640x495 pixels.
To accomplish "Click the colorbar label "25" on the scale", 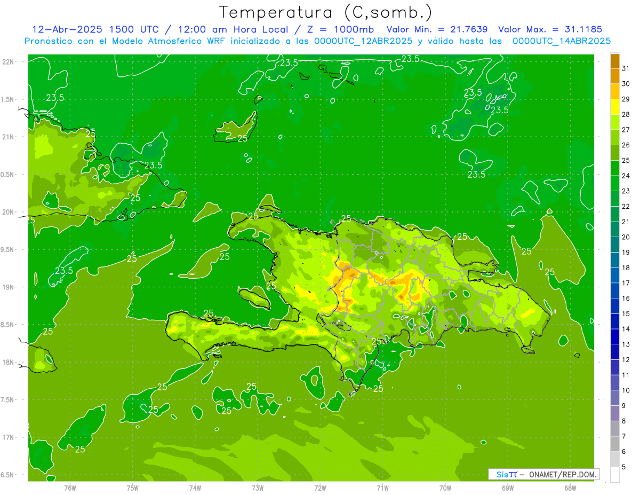I will (x=626, y=160).
